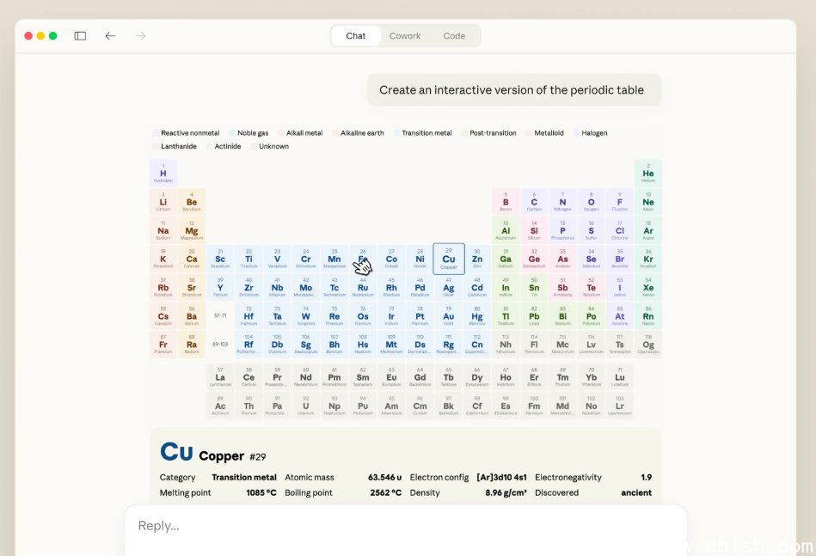Click the forward arrow icon
Screen dimensions: 816x556
click(140, 36)
